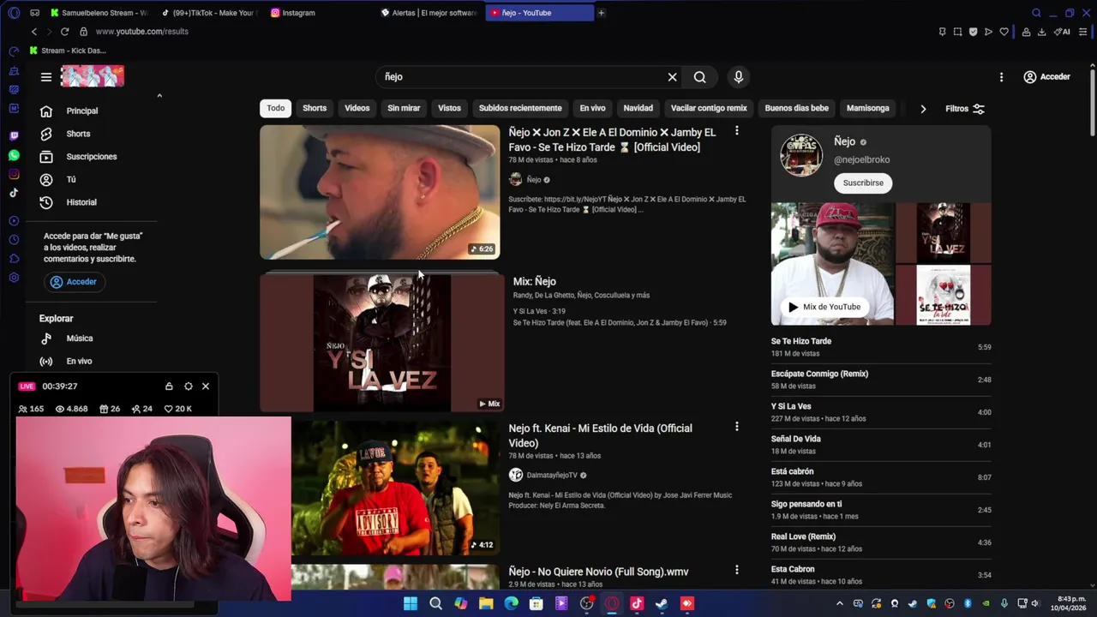Open browser downloads icon
Viewport: 1097px width, 617px height.
coord(1041,32)
